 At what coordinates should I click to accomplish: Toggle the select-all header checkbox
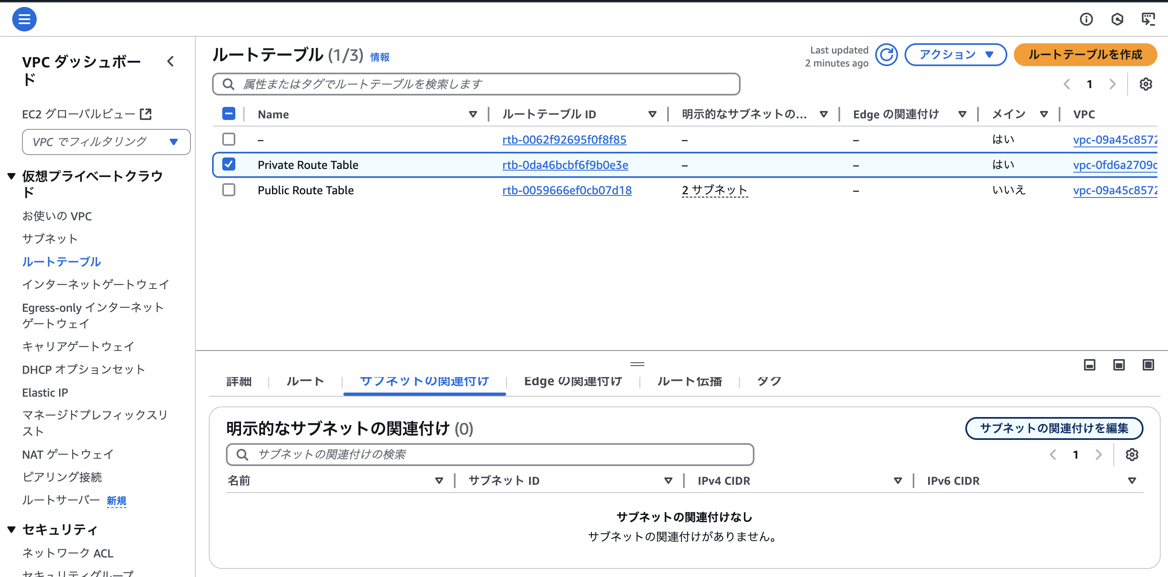pos(229,114)
